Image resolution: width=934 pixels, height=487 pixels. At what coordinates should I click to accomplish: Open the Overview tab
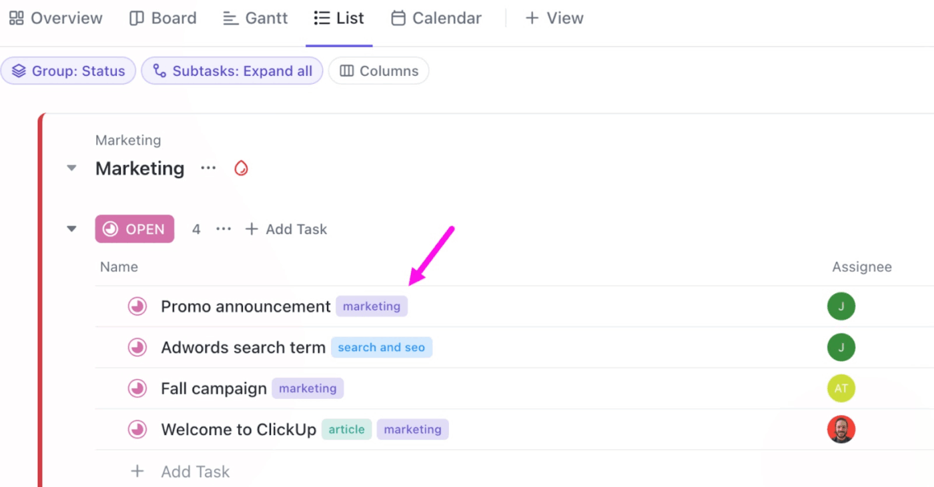pyautogui.click(x=55, y=18)
